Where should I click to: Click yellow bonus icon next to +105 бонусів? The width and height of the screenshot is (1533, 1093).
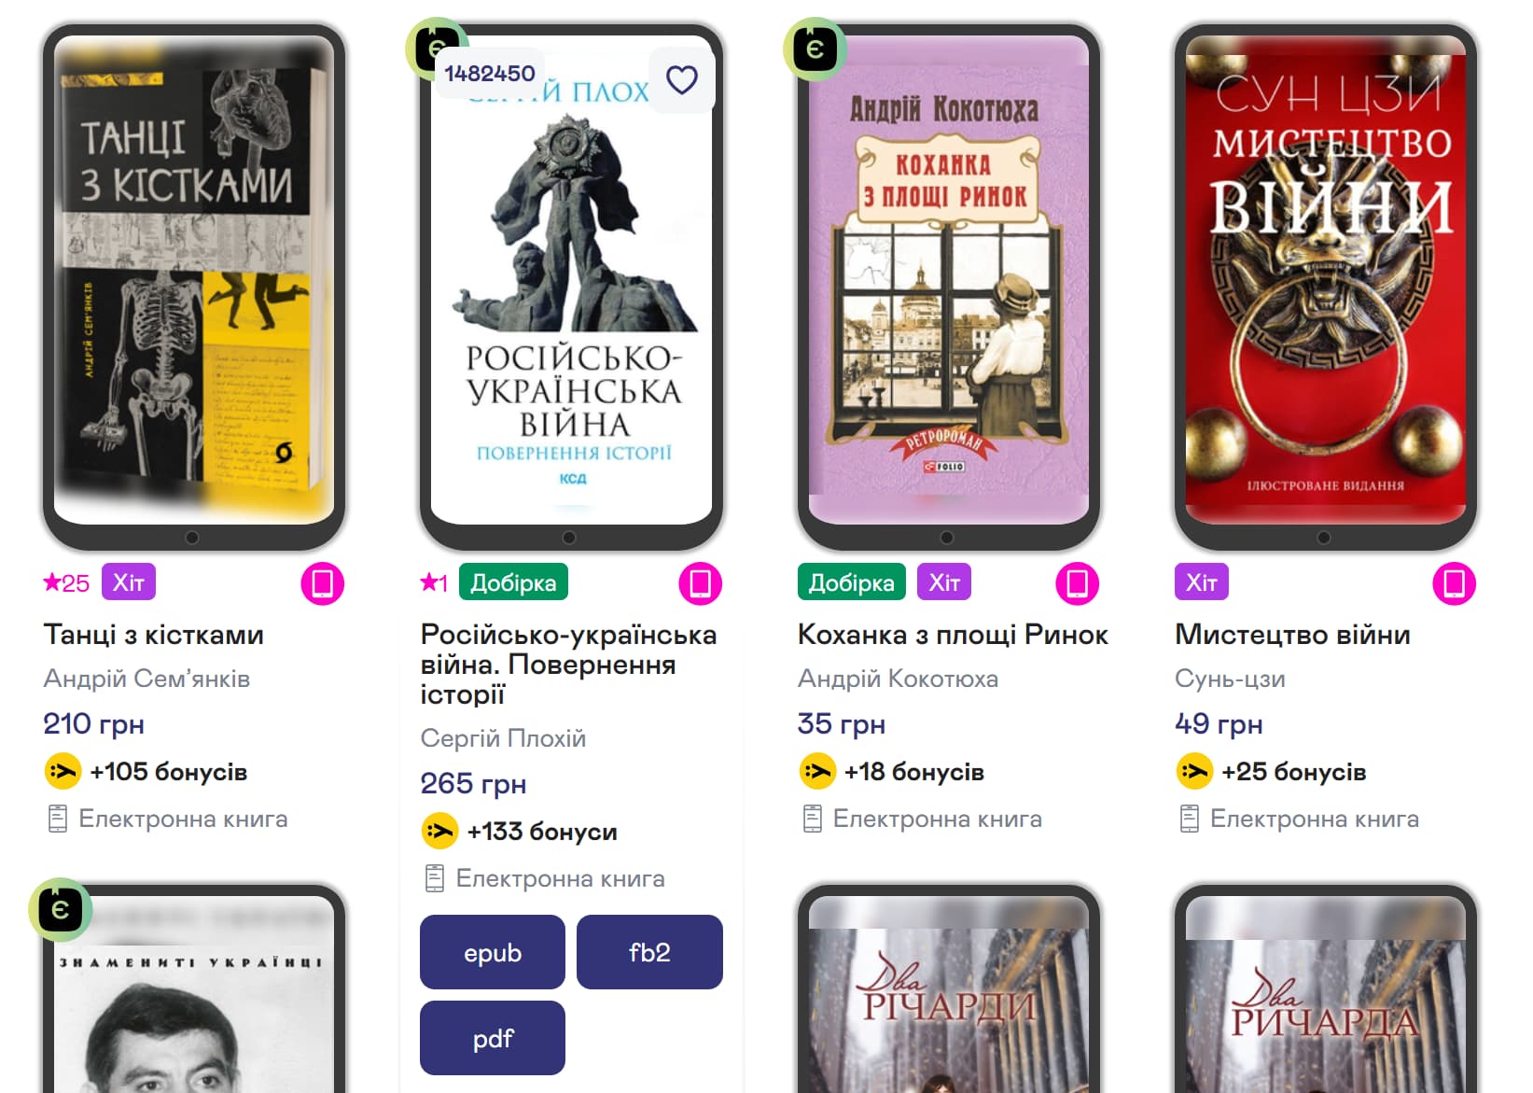(63, 772)
